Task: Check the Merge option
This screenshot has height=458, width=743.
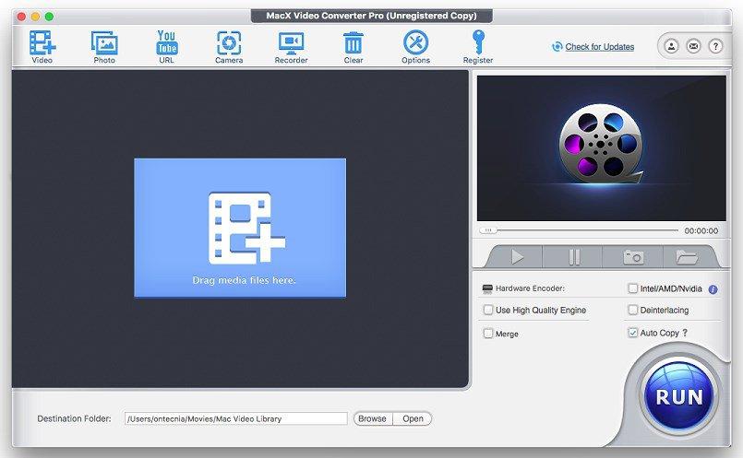Action: point(488,334)
